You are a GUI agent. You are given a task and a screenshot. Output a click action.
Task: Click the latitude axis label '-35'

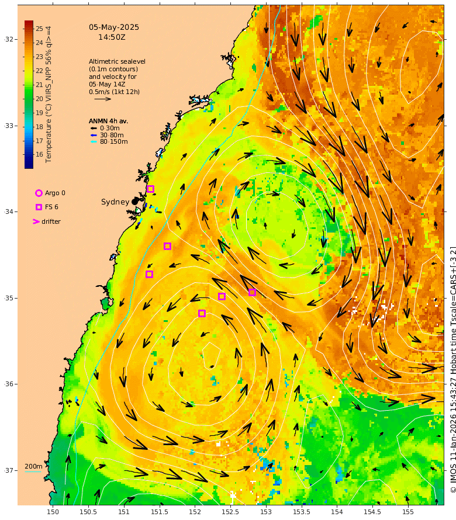pos(9,298)
